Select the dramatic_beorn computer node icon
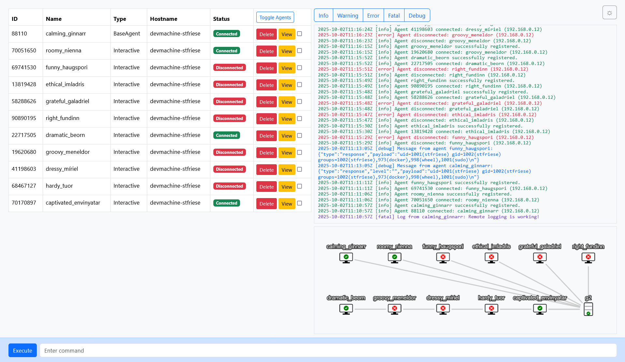This screenshot has width=625, height=362. click(x=346, y=309)
